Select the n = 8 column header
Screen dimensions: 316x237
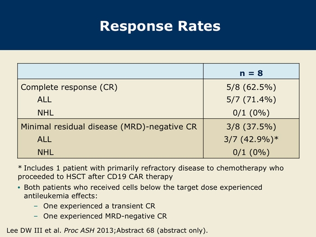251,73
